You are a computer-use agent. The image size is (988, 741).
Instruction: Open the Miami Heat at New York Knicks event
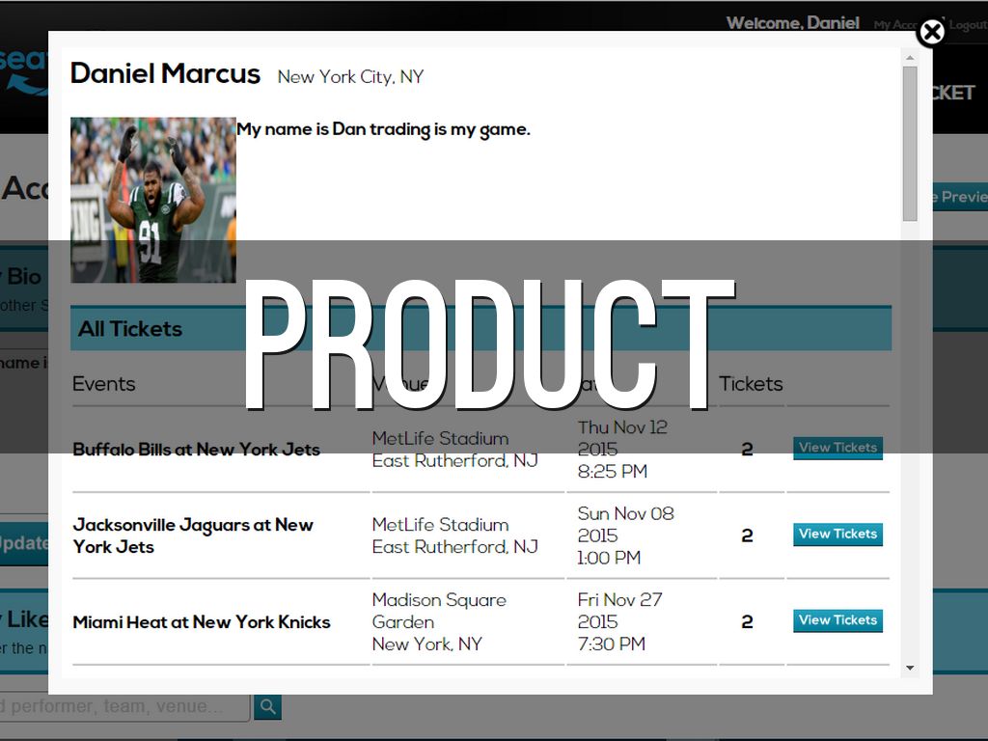click(x=202, y=622)
